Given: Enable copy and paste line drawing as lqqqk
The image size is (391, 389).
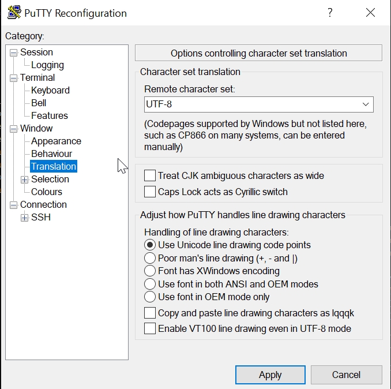Looking at the screenshot, I should (x=150, y=313).
